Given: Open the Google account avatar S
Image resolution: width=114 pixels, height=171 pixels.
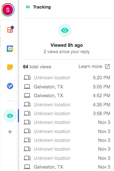Looking at the screenshot, I should pyautogui.click(x=8, y=10).
